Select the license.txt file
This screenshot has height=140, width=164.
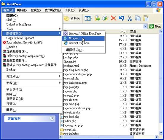point(70,61)
